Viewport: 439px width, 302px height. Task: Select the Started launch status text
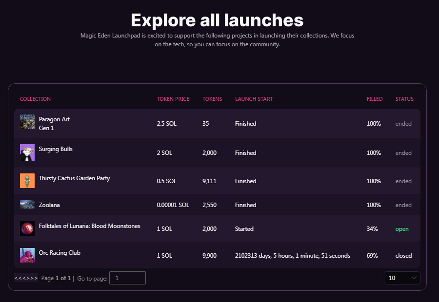click(x=244, y=229)
